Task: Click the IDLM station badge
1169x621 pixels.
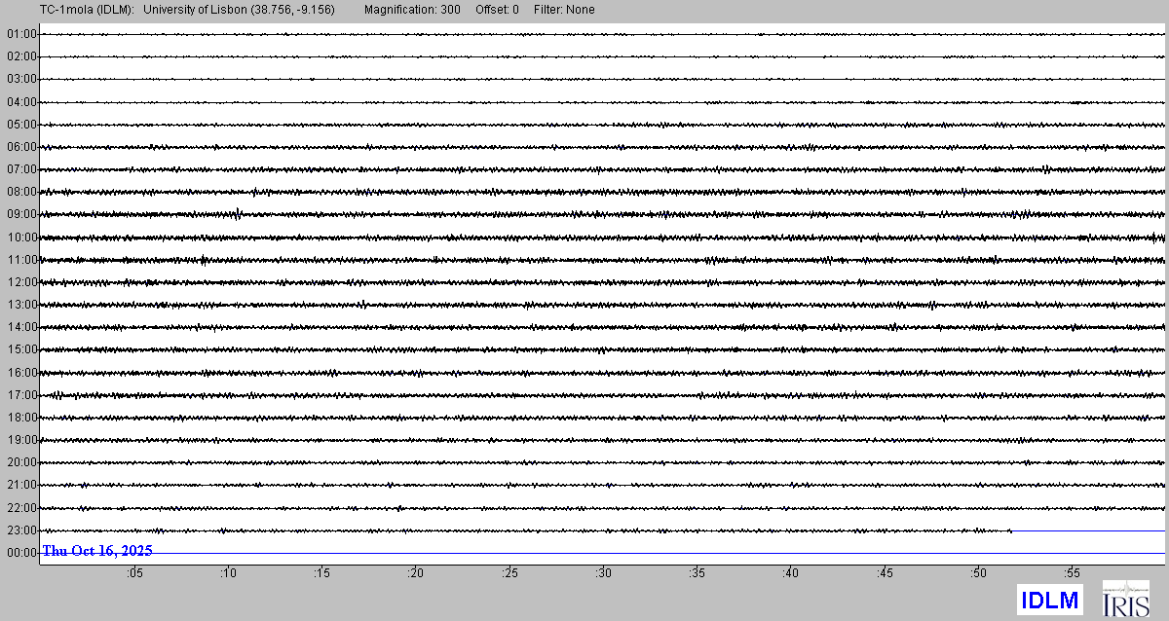Action: pos(1049,600)
